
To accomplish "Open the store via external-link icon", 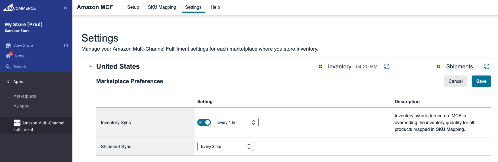I will [66, 45].
